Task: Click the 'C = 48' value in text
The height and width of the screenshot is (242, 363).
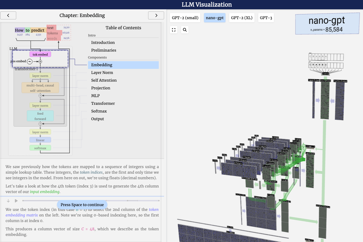Action: point(88,229)
